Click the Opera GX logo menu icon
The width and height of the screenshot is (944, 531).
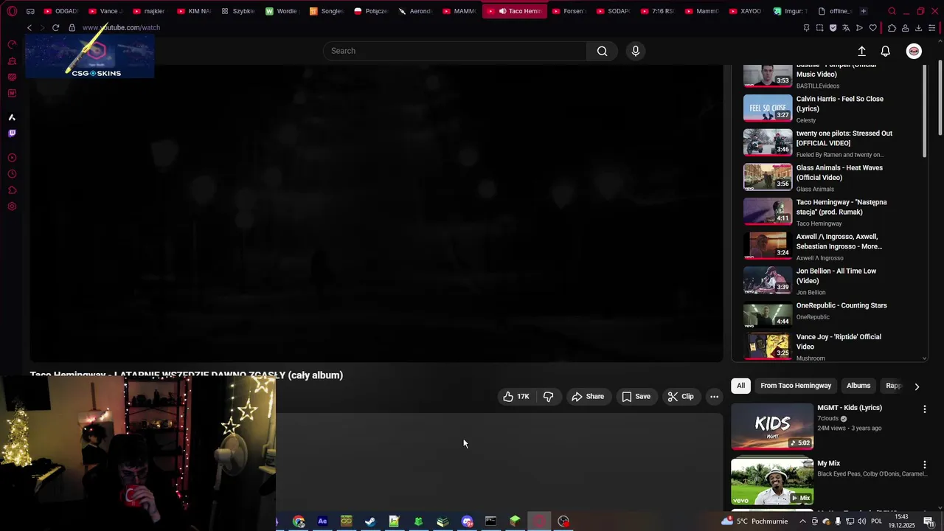click(12, 11)
